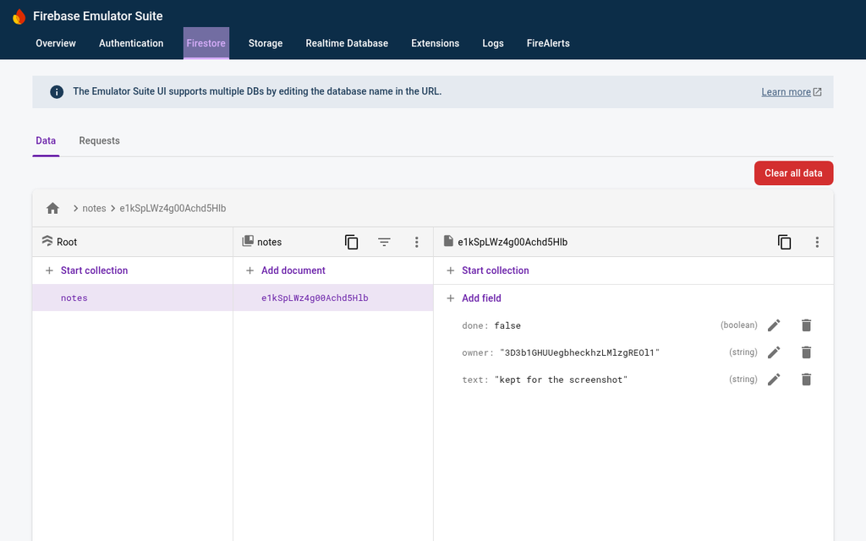The image size is (866, 541).
Task: Edit the text field
Action: [x=774, y=380]
